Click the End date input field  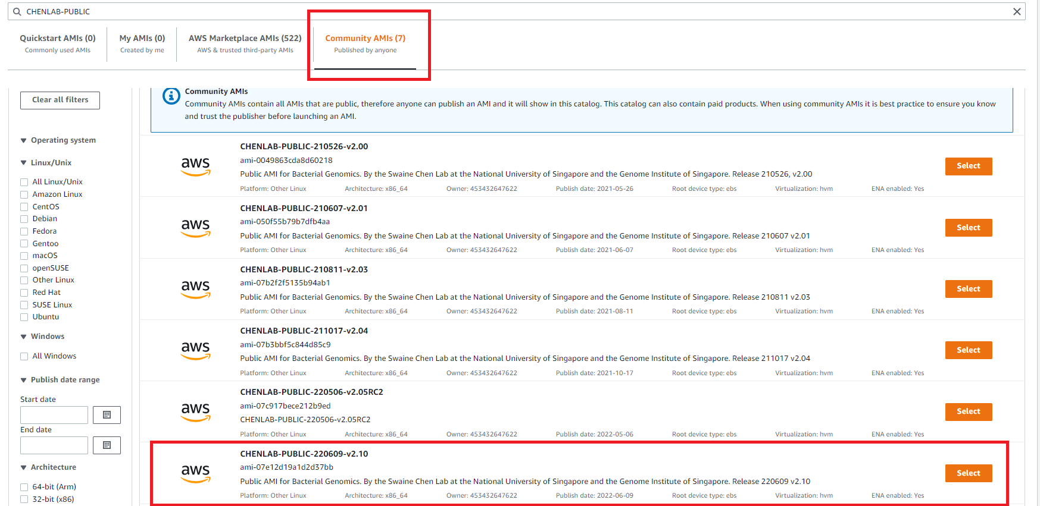tap(54, 445)
